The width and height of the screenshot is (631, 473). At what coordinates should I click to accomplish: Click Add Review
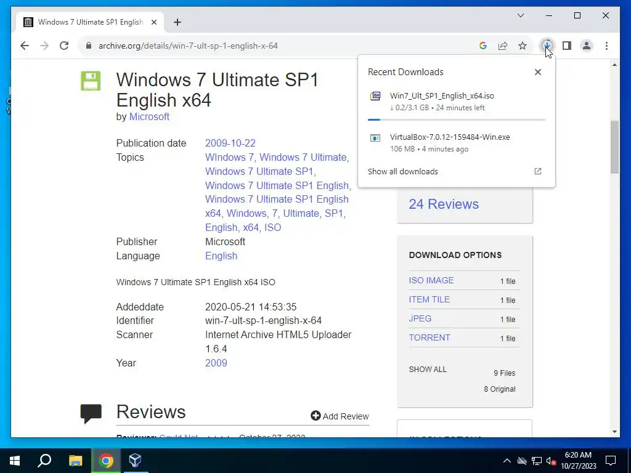coord(340,416)
